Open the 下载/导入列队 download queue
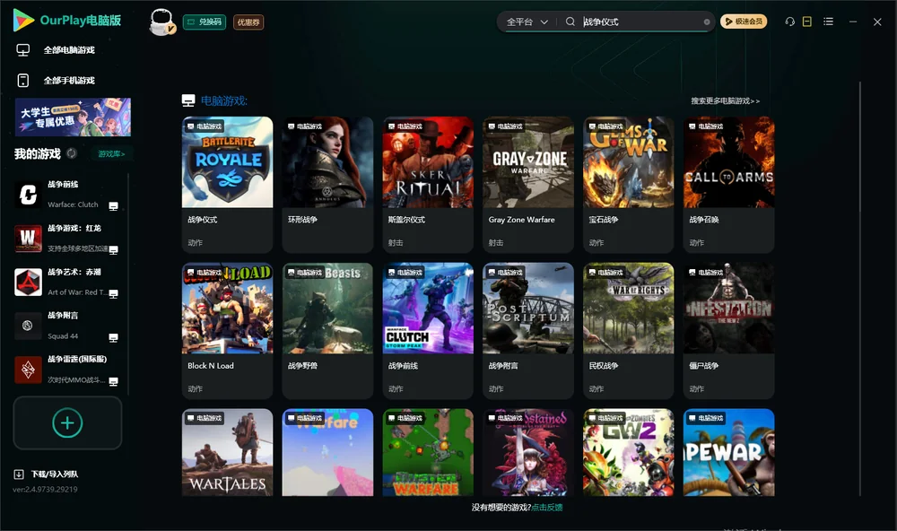897x531 pixels. point(46,474)
